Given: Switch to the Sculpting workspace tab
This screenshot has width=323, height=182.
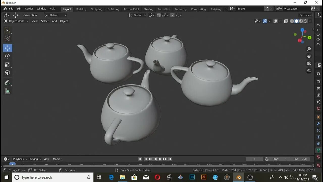Looking at the screenshot, I should coord(96,9).
